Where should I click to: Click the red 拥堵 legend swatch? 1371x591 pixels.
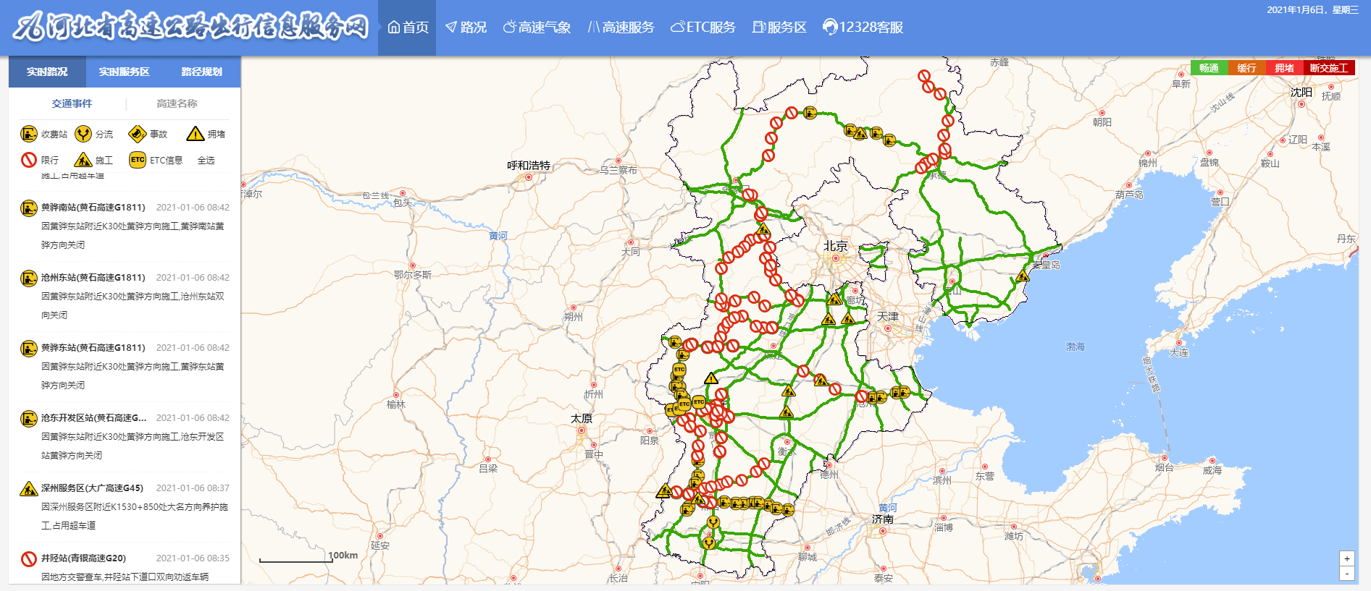point(1284,68)
